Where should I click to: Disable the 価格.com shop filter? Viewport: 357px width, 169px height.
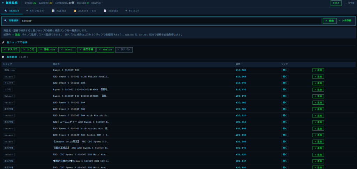click(47, 50)
